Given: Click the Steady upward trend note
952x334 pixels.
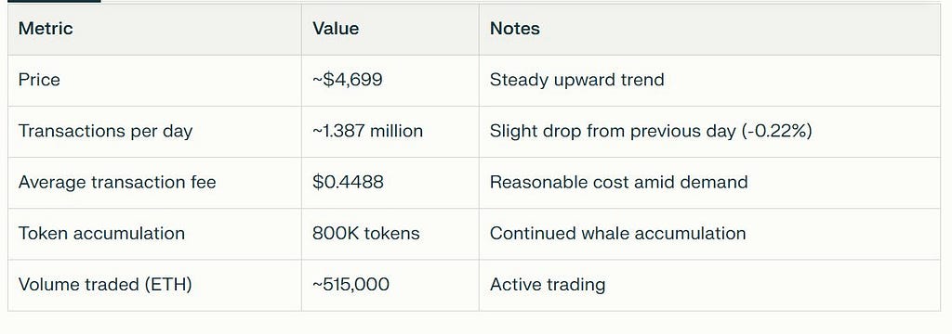Looking at the screenshot, I should 576,80.
